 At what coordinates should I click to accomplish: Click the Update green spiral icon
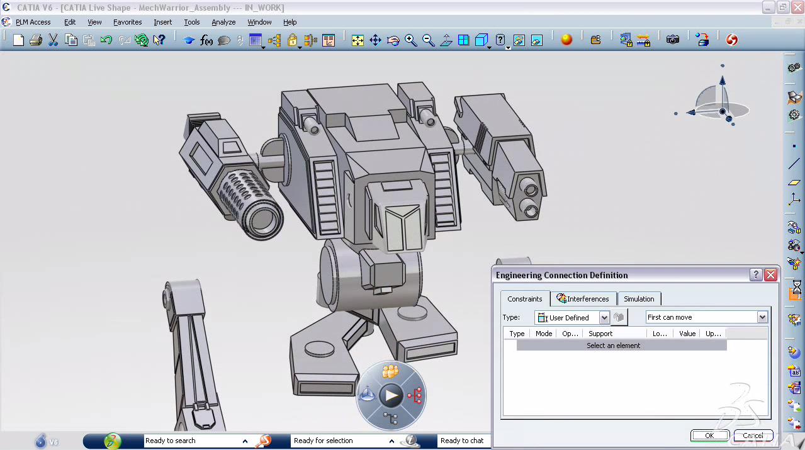coord(142,40)
